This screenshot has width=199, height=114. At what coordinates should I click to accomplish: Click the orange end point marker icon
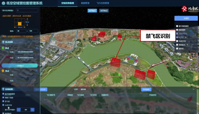(3, 71)
